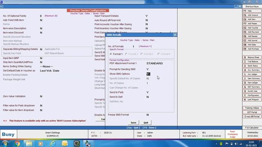The image size is (262, 147).
Task: Open the GST Portal link
Action: (x=252, y=112)
